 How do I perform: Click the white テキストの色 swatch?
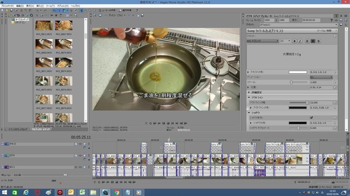pyautogui.click(x=298, y=72)
